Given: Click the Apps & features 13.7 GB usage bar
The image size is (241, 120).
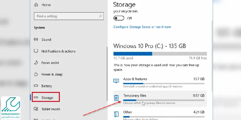Looking at the screenshot, I should [164, 84].
